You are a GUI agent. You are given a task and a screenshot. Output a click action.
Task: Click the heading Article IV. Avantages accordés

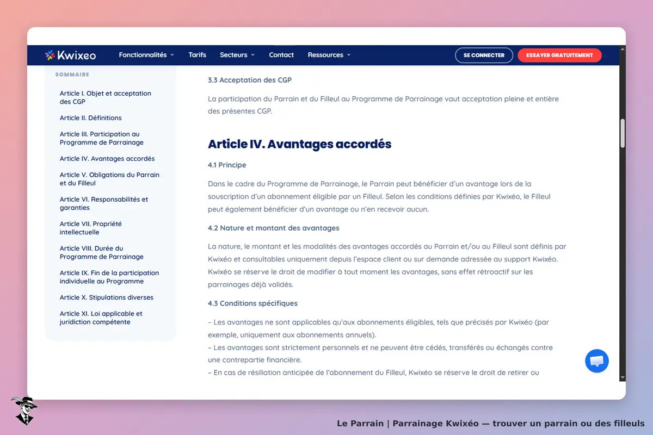click(x=300, y=144)
